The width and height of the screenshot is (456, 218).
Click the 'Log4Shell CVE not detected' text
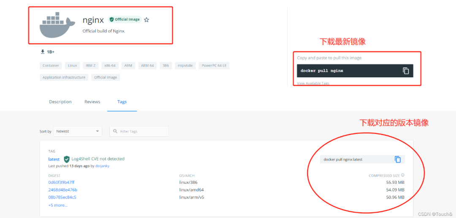[98, 159]
